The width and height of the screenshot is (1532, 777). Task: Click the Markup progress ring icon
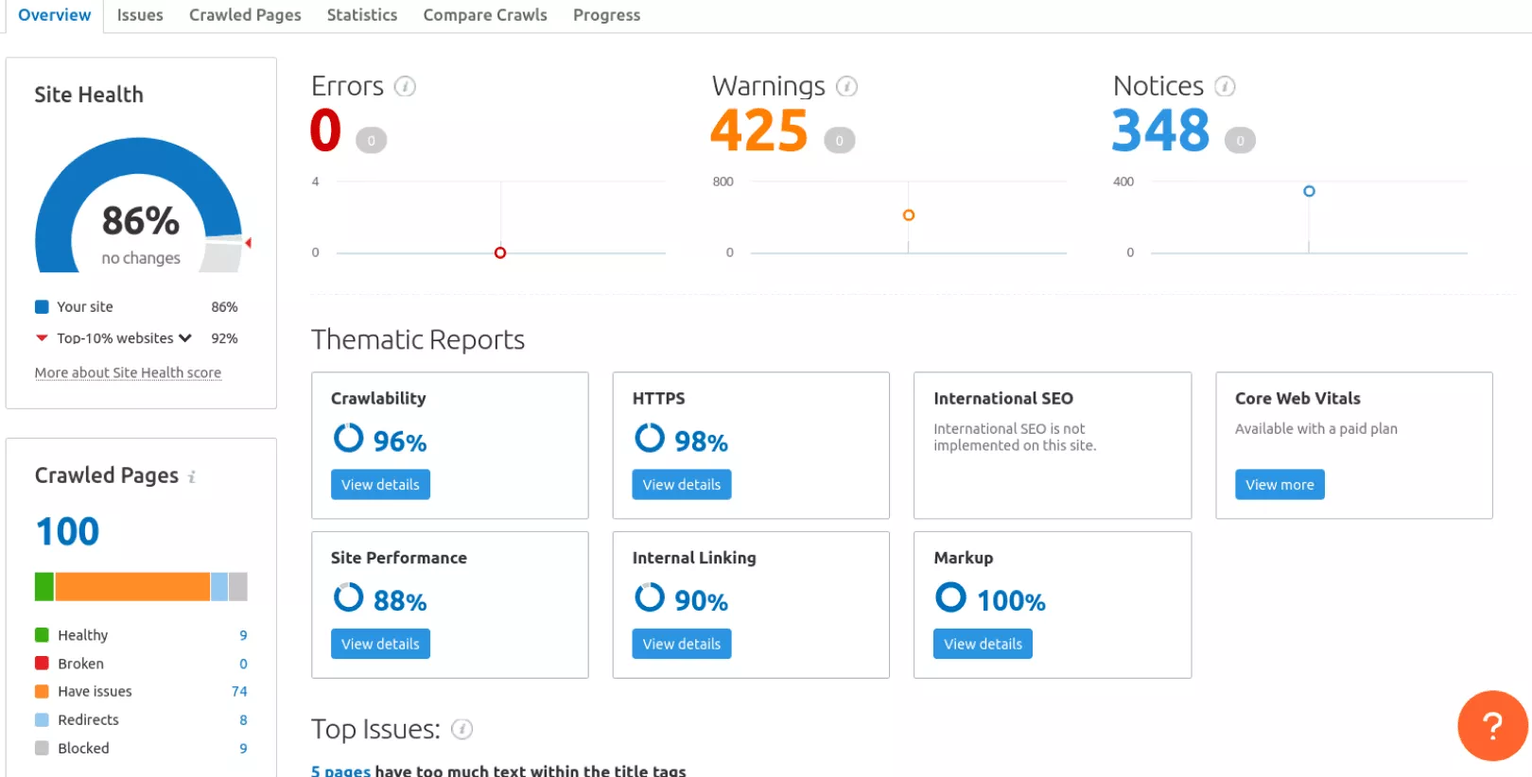point(950,597)
